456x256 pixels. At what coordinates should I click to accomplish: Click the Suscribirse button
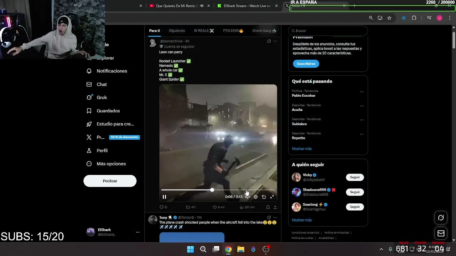point(306,64)
